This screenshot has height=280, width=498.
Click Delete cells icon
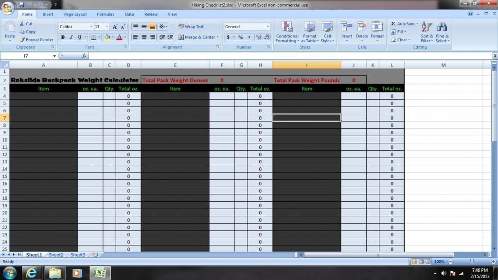362,27
